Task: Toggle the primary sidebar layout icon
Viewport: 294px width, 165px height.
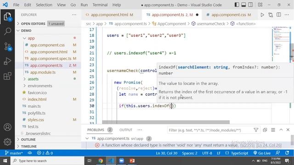Action: click(x=237, y=5)
